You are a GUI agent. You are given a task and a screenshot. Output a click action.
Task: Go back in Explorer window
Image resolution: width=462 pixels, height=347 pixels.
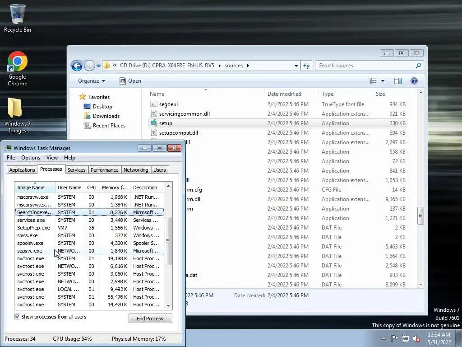click(77, 66)
